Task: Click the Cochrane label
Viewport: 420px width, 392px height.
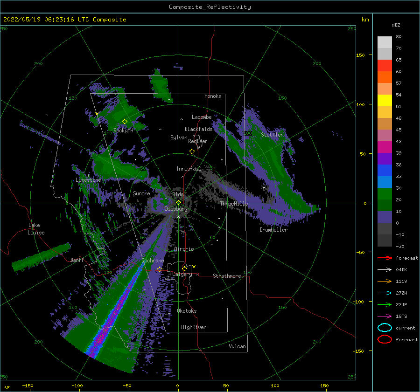Action: pos(153,261)
